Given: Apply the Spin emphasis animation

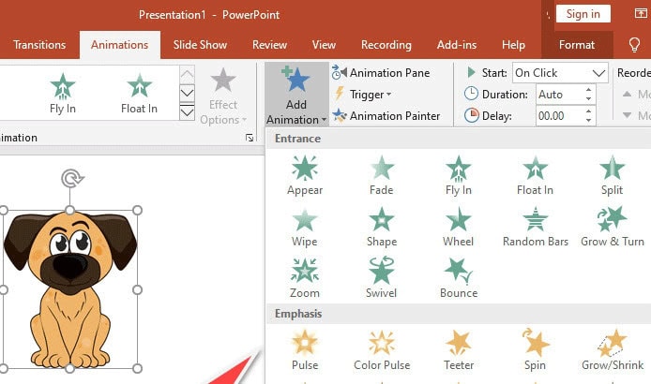Looking at the screenshot, I should click(x=536, y=350).
